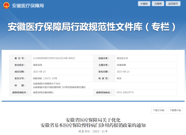Click the 规范性文件 information category value
Image resolution: width=186 pixels, height=135 pixels.
pyautogui.click(x=122, y=58)
